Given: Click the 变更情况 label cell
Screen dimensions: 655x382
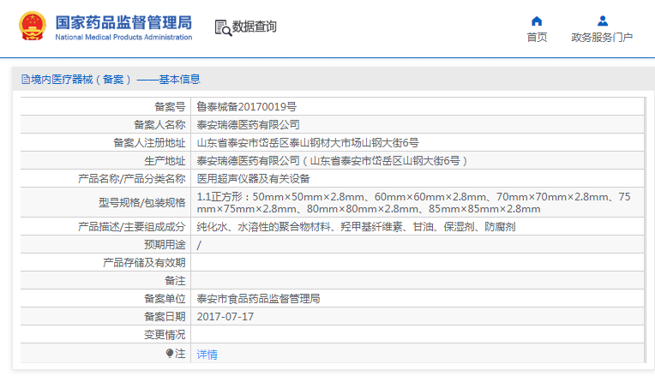Looking at the screenshot, I should 105,334.
